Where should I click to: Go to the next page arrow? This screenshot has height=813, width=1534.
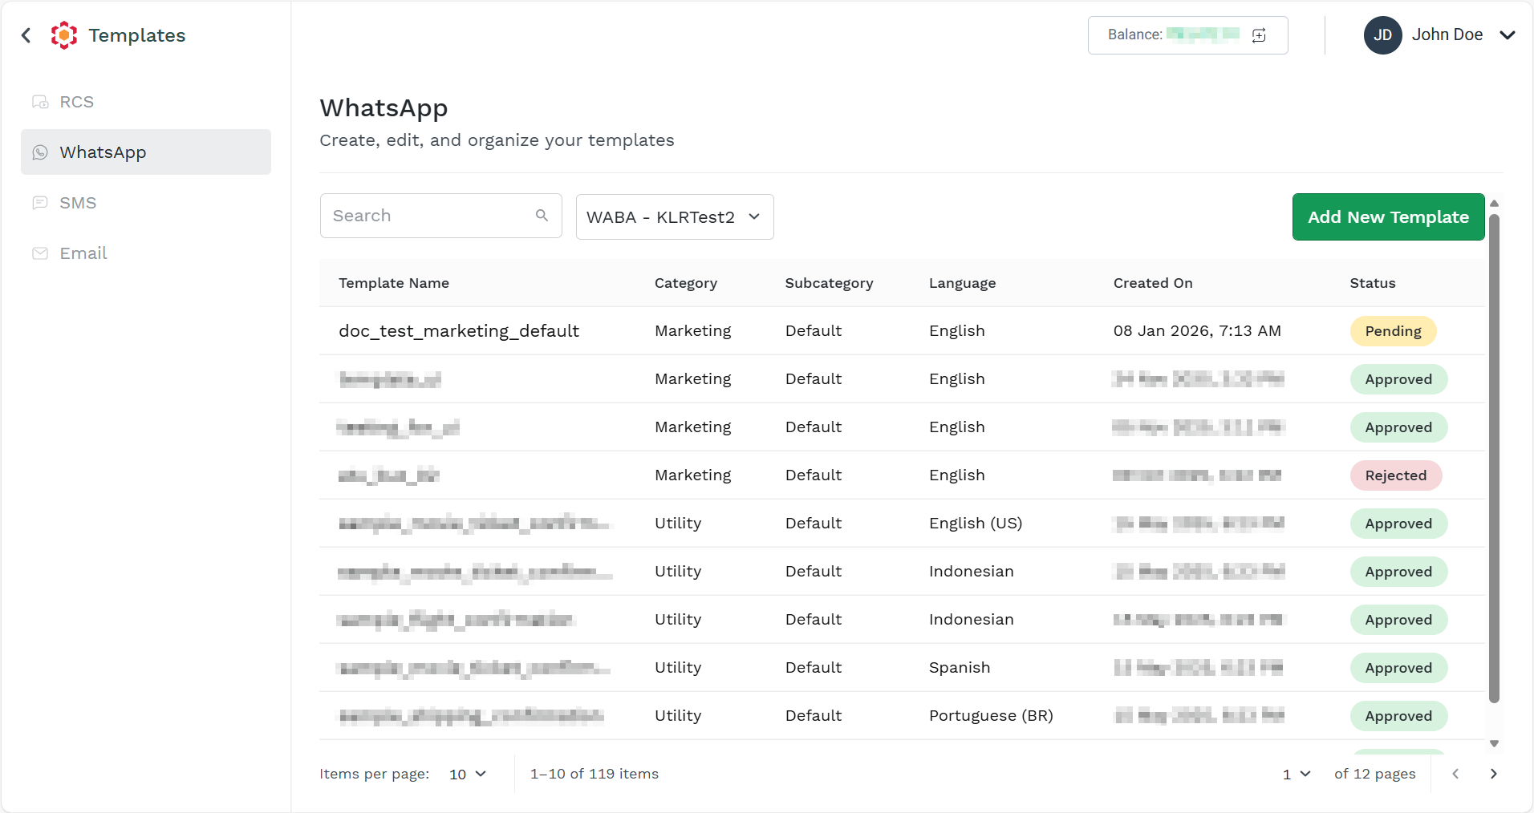1494,774
